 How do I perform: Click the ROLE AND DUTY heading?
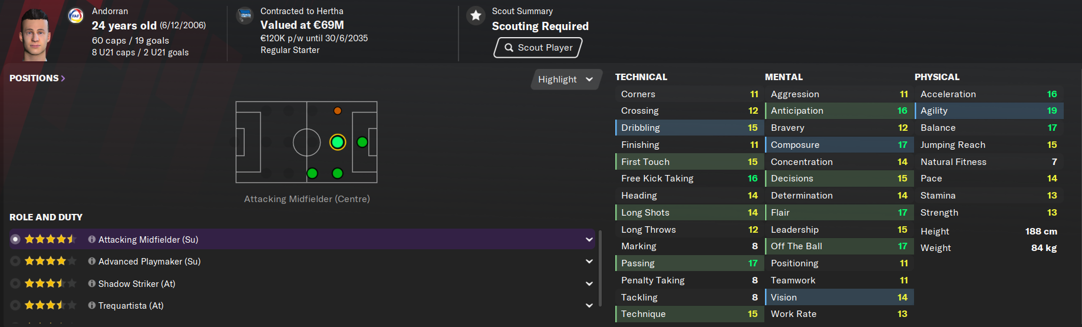coord(46,217)
